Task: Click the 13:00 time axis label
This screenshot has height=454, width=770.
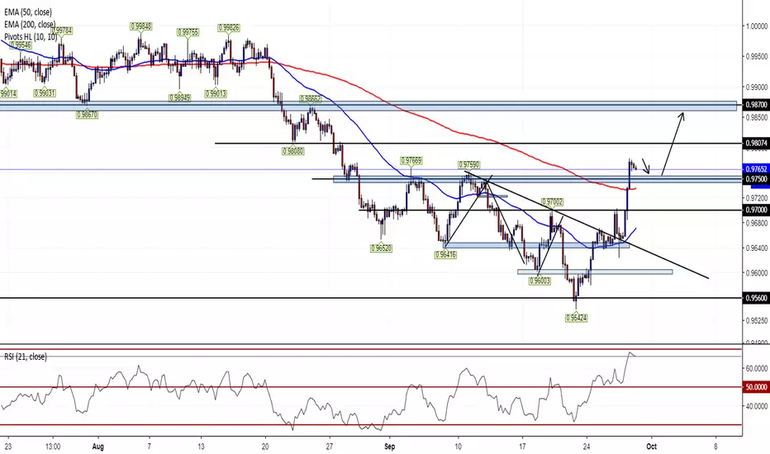Action: (53, 447)
